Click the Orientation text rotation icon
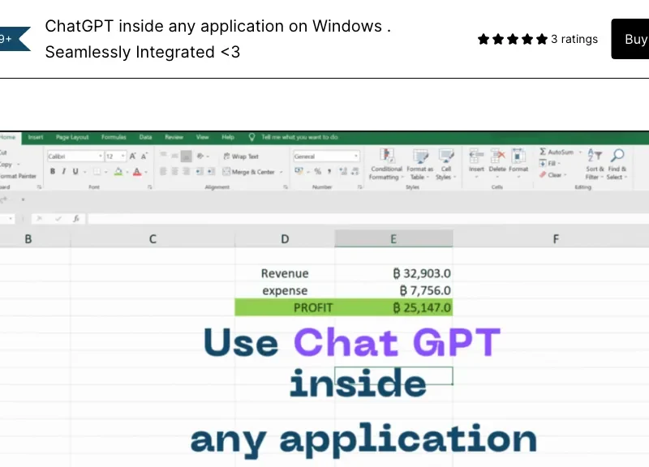 click(200, 156)
